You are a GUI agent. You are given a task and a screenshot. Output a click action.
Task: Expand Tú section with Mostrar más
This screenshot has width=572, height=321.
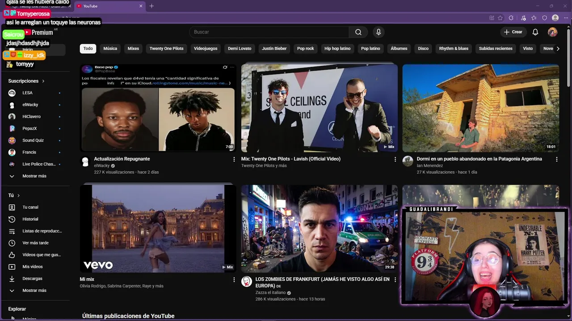(35, 291)
